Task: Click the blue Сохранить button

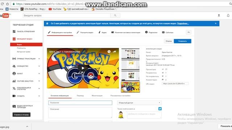Action: pyautogui.click(x=182, y=41)
